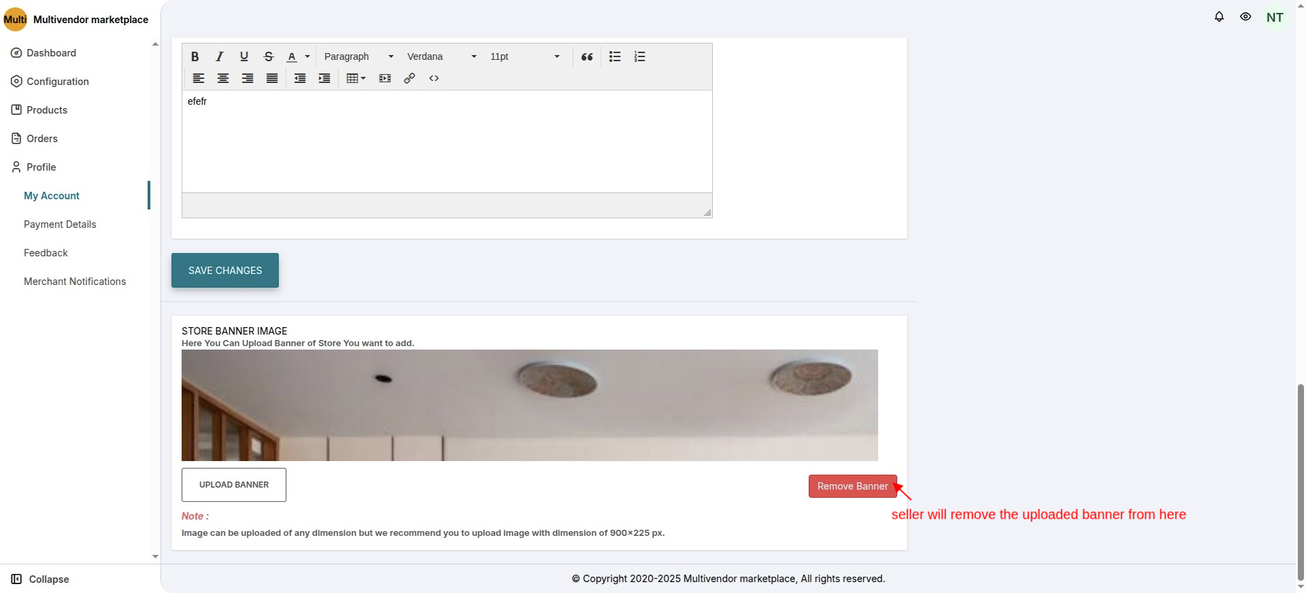Open source code view

tap(434, 78)
